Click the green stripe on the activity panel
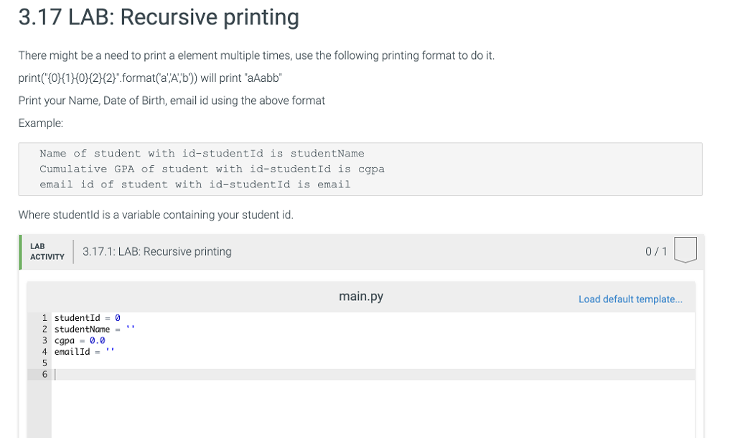Image resolution: width=735 pixels, height=438 pixels. pos(20,251)
